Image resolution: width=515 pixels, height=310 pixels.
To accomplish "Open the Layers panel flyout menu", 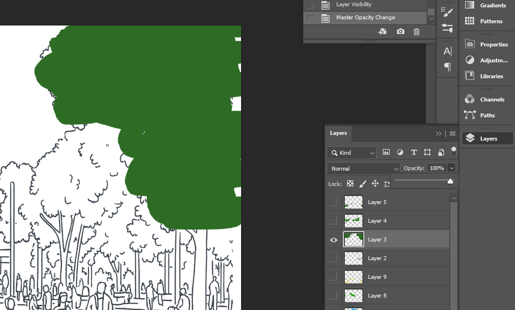I will [453, 134].
